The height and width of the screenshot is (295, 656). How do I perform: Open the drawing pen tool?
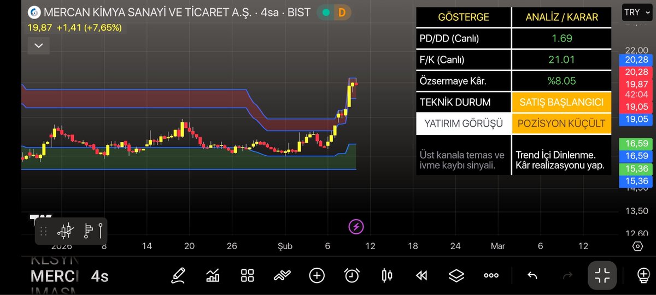click(178, 275)
